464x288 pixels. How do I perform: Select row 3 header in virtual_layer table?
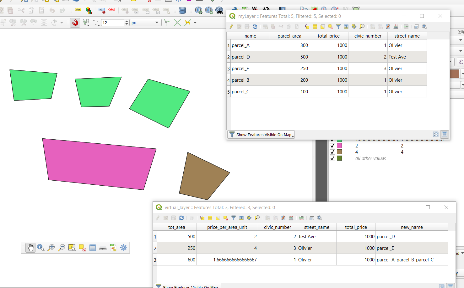point(155,260)
